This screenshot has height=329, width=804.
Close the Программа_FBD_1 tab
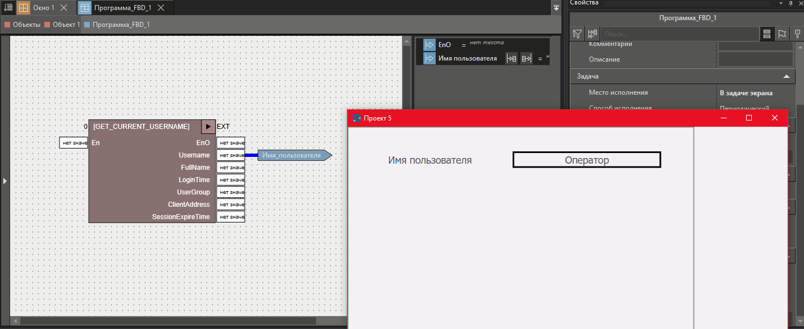(161, 8)
